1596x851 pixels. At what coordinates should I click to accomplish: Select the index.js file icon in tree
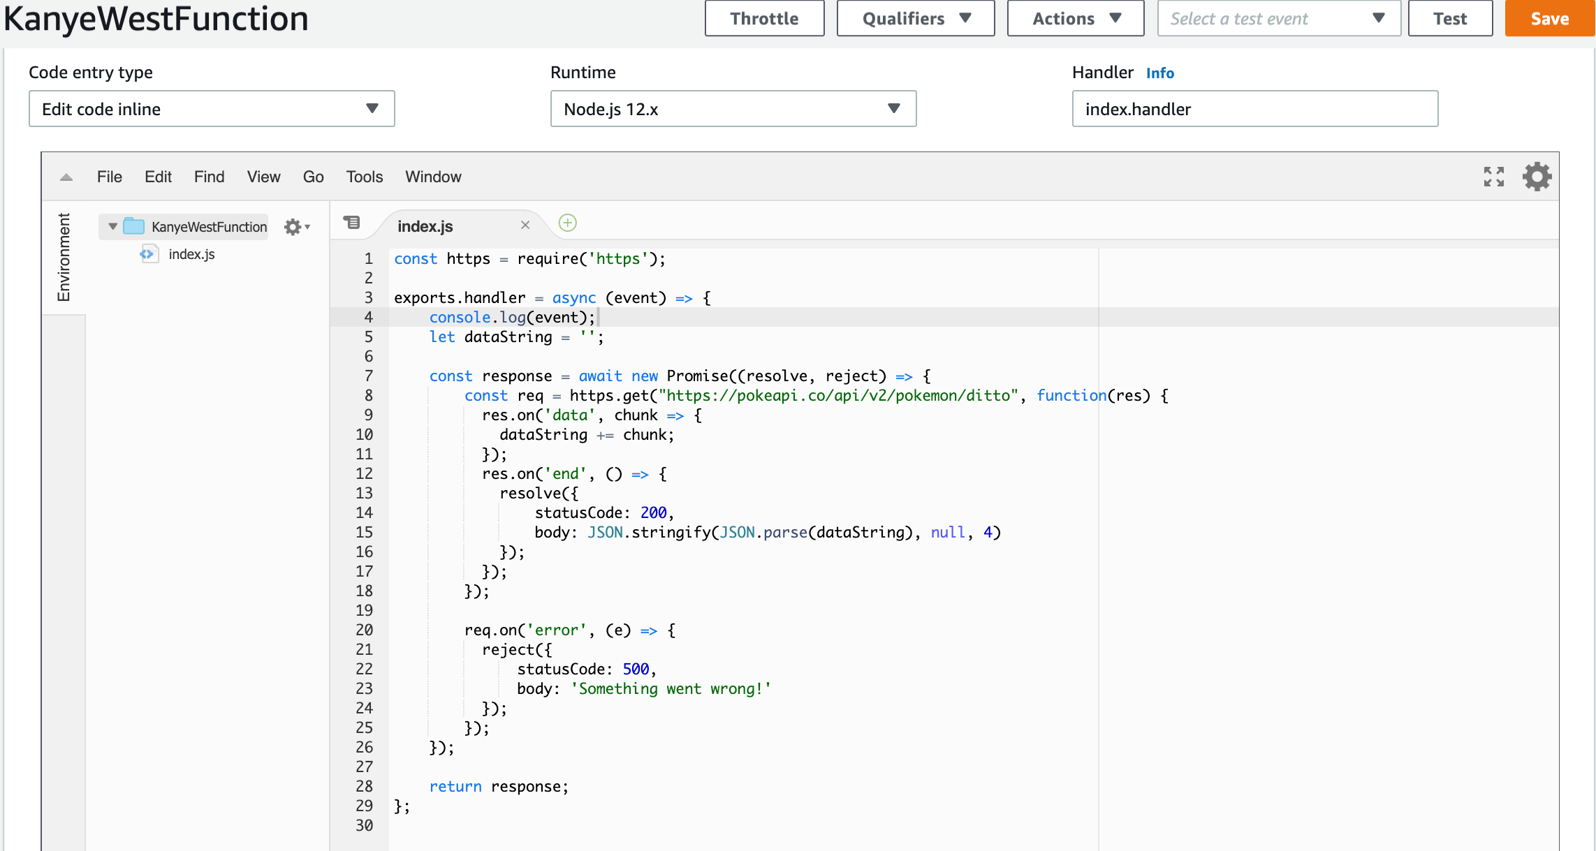pos(149,254)
